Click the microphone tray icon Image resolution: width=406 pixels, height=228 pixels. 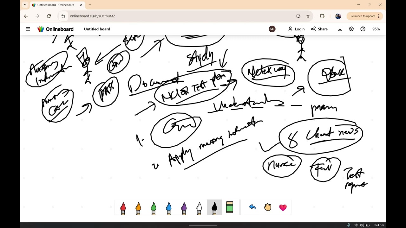click(x=349, y=225)
